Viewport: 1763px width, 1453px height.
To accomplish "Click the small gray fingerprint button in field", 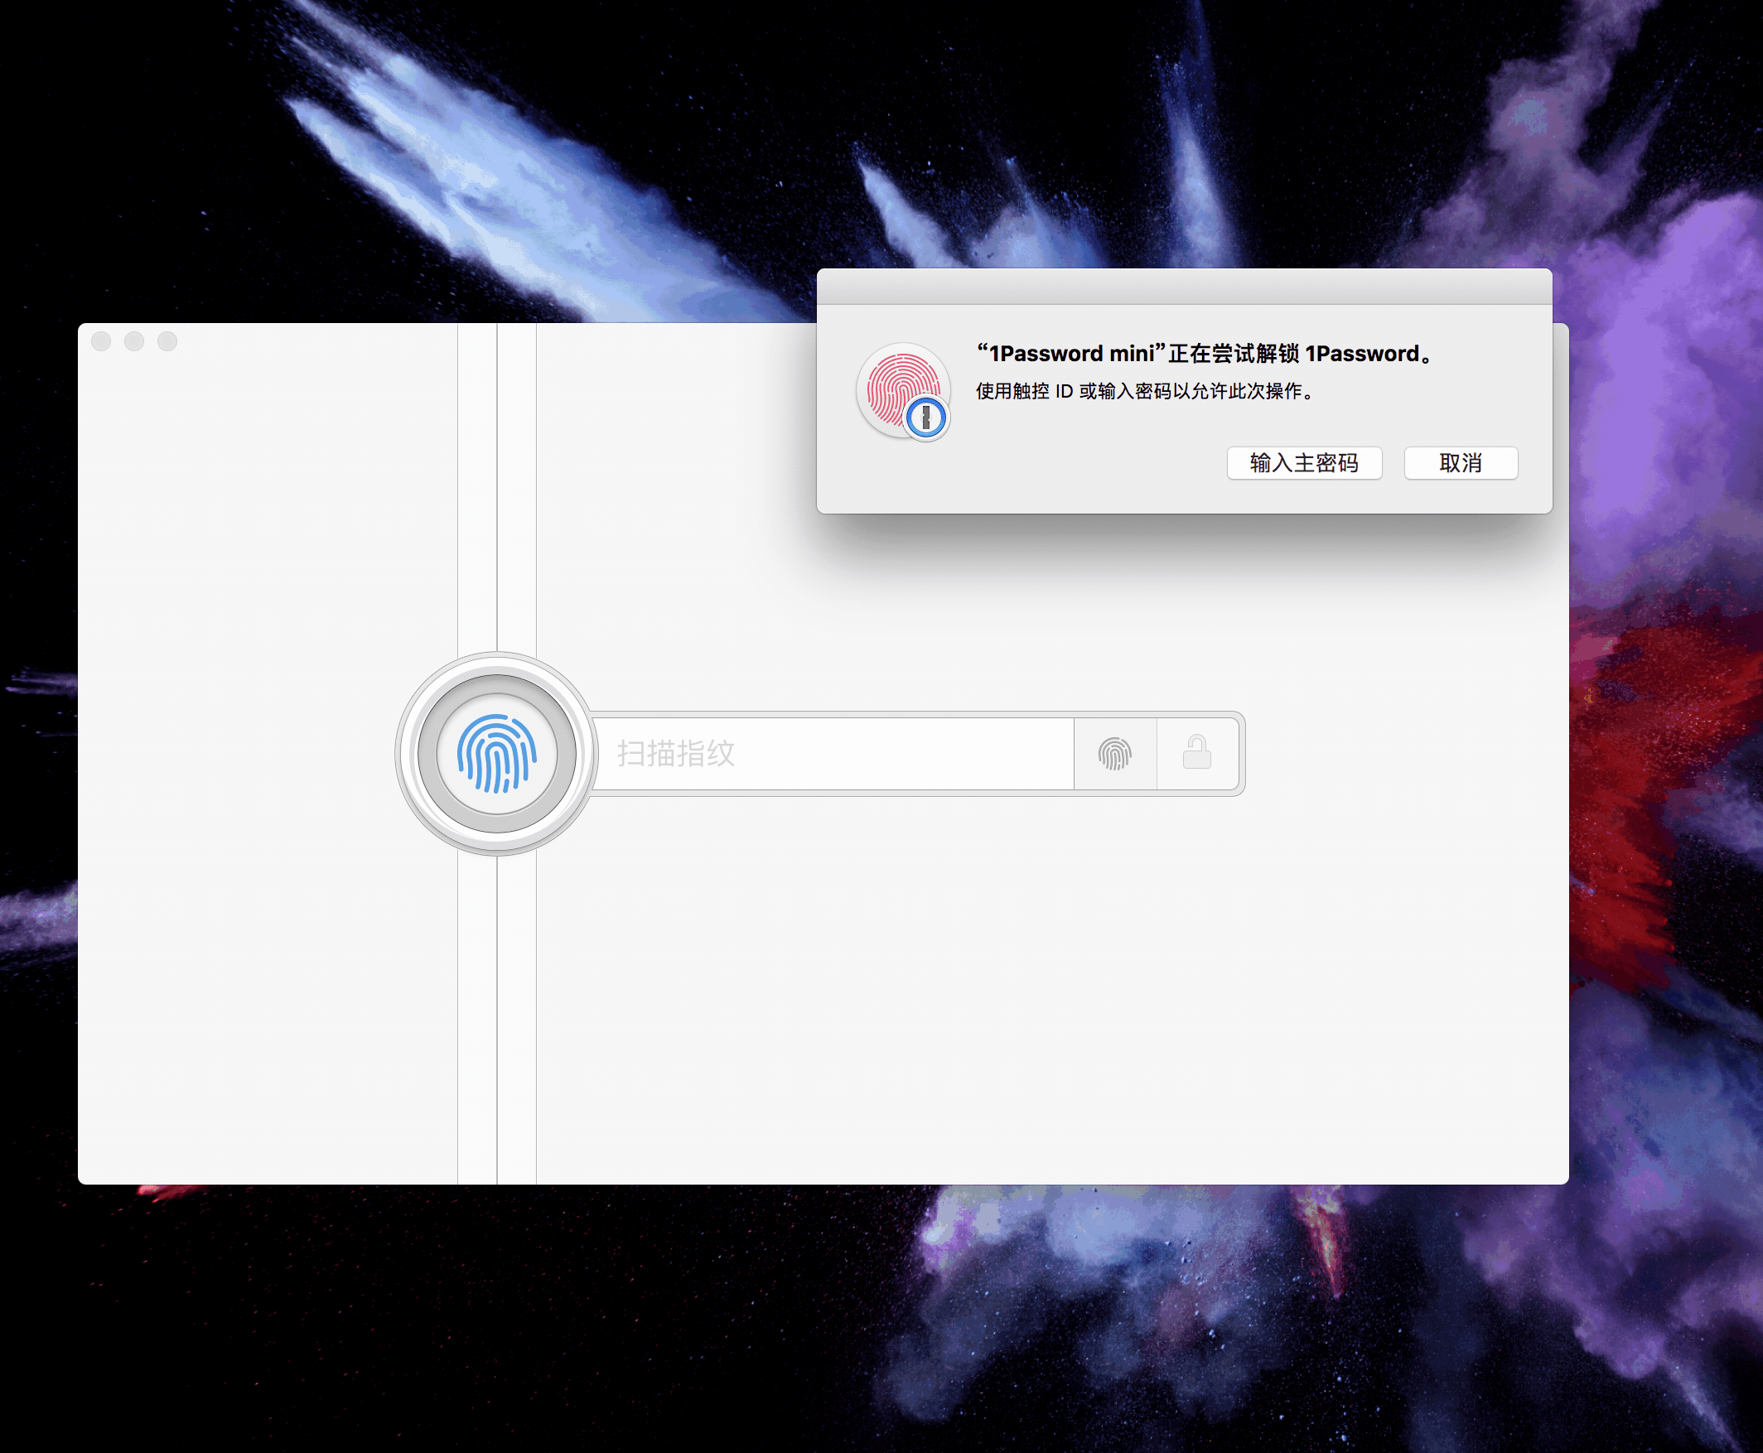I will tap(1114, 753).
